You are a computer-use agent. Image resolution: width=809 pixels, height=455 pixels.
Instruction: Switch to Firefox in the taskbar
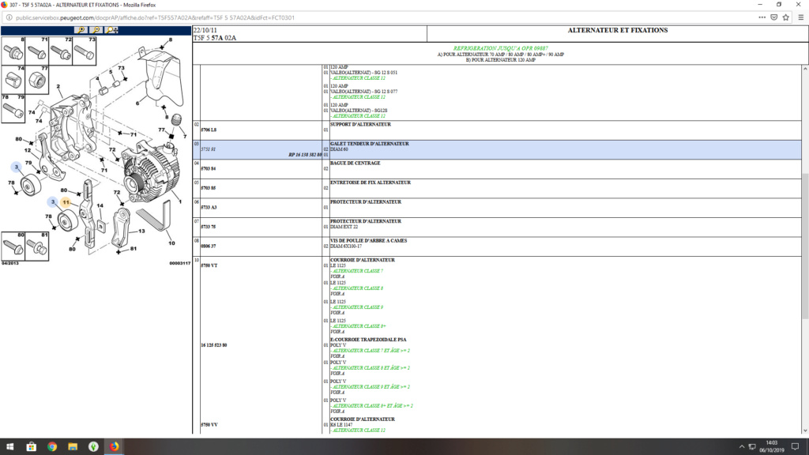(x=114, y=447)
